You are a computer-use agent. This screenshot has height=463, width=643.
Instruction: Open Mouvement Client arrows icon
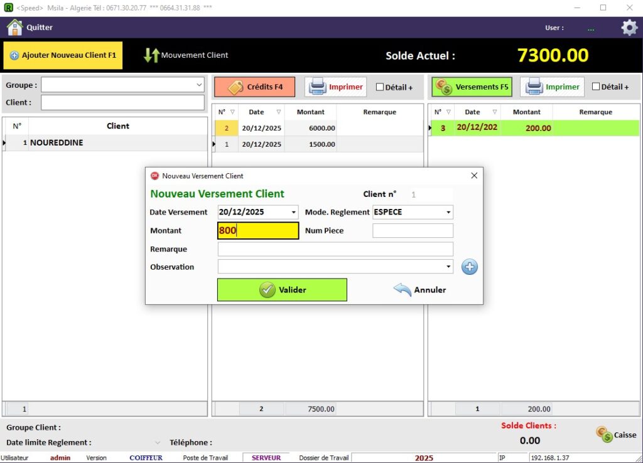tap(151, 55)
